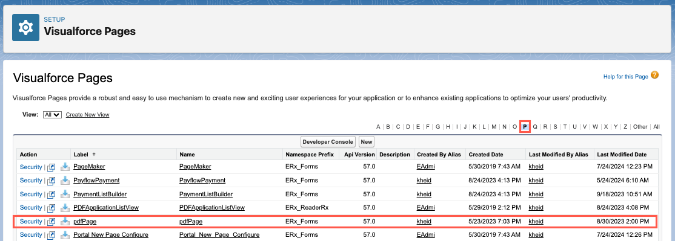
Task: Select the Other filter in alphabet bar
Action: pyautogui.click(x=640, y=126)
